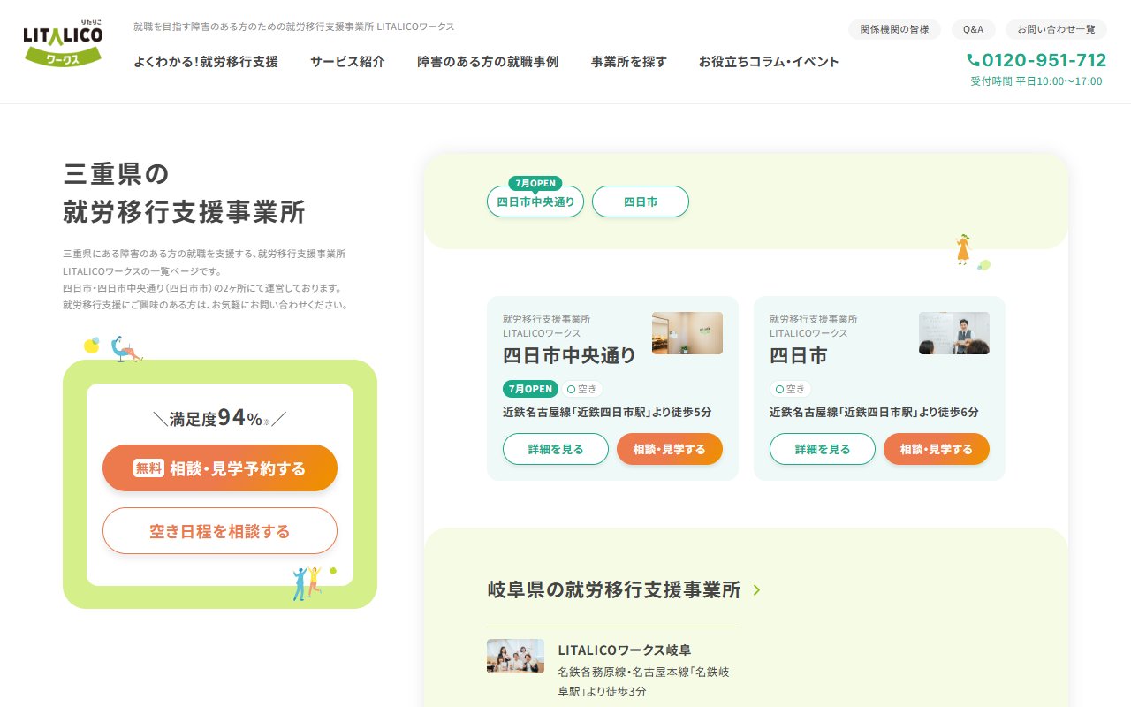
Task: Click 空き status in 四日市中央通り card
Action: 583,389
